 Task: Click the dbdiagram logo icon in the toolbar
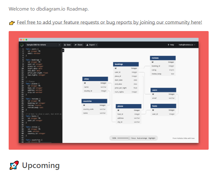21,45
